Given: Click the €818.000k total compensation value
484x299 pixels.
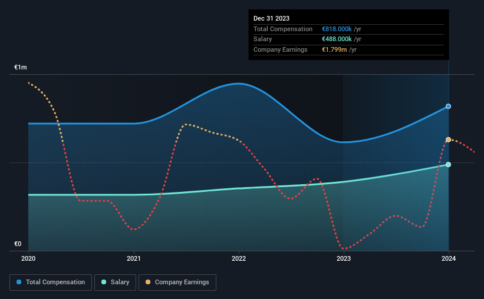Looking at the screenshot, I should [337, 29].
